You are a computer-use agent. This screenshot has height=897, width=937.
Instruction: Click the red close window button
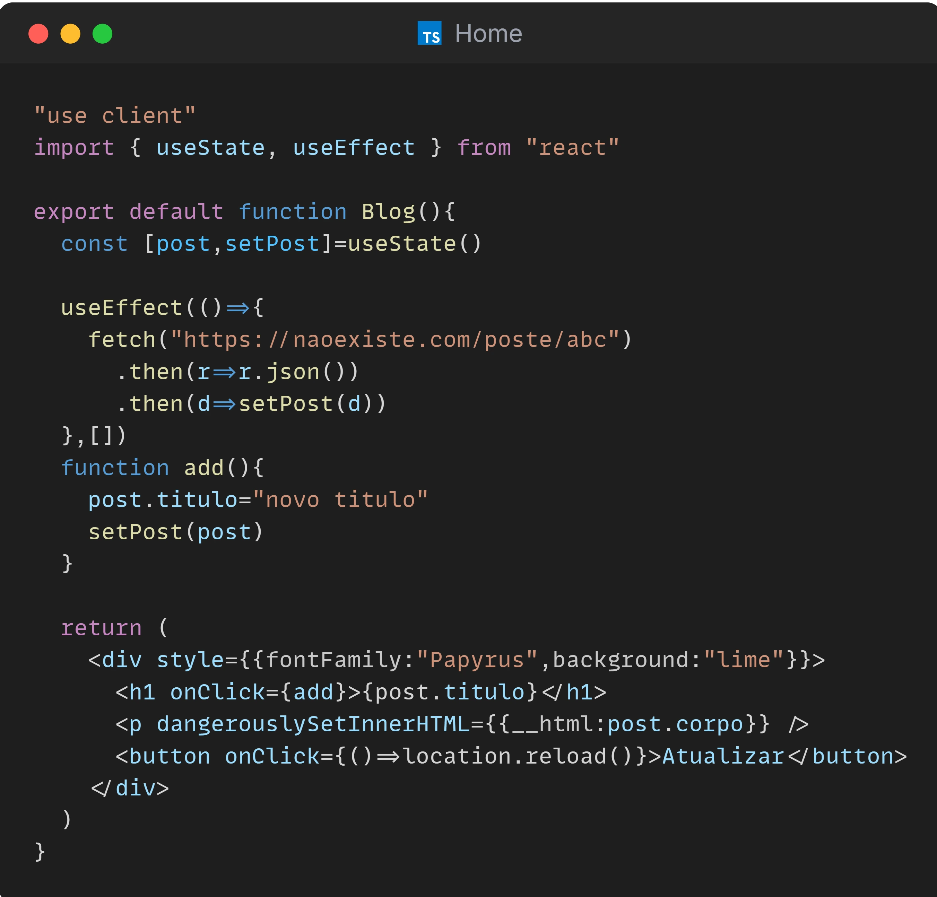pos(38,34)
